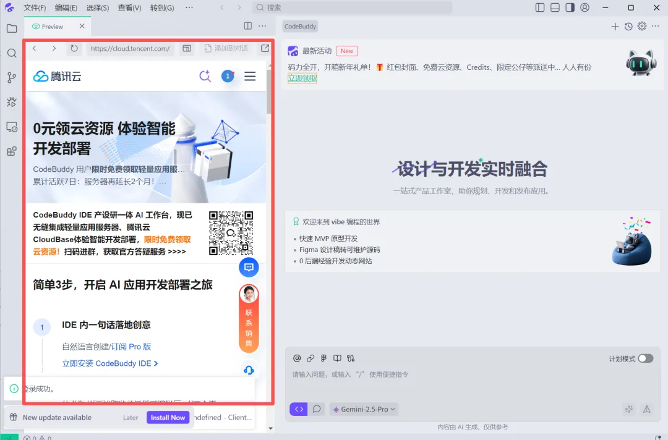Screen dimensions: 668x440
Task: Open the knowledge book icon in chat toolbar
Action: click(x=338, y=358)
